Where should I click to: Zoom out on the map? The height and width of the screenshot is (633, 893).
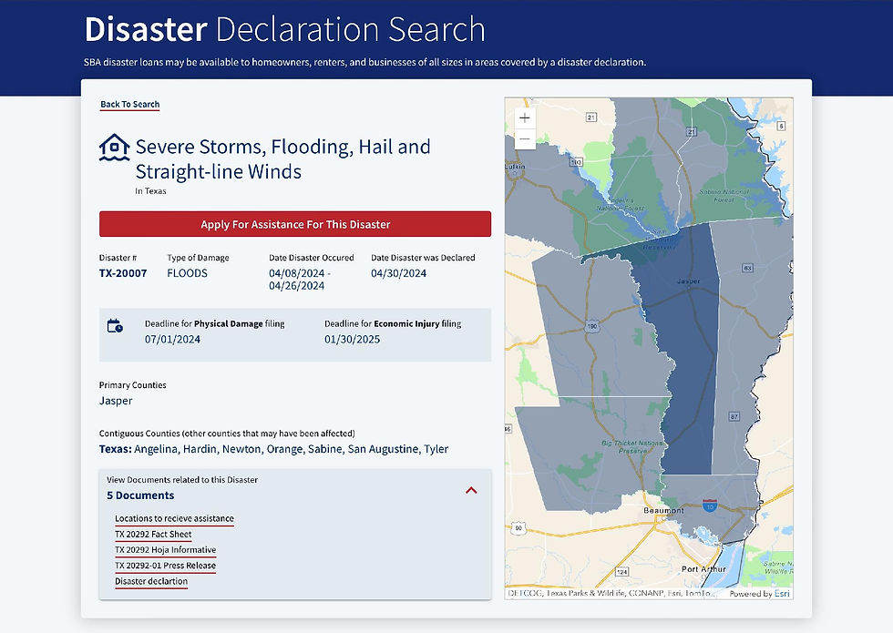pyautogui.click(x=525, y=138)
